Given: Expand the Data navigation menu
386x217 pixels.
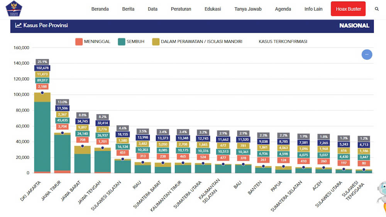Looking at the screenshot, I should [x=152, y=9].
